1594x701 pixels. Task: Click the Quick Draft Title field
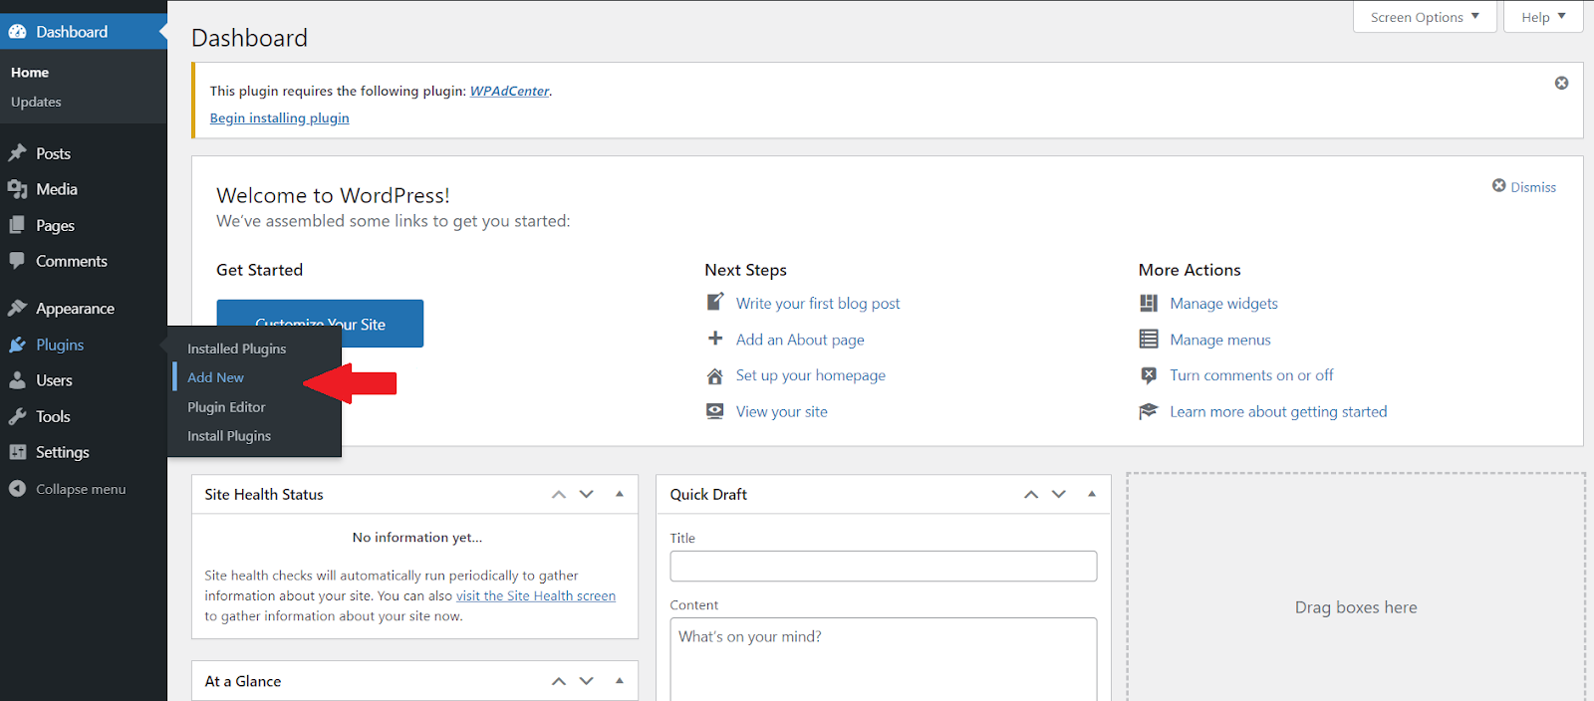point(883,567)
